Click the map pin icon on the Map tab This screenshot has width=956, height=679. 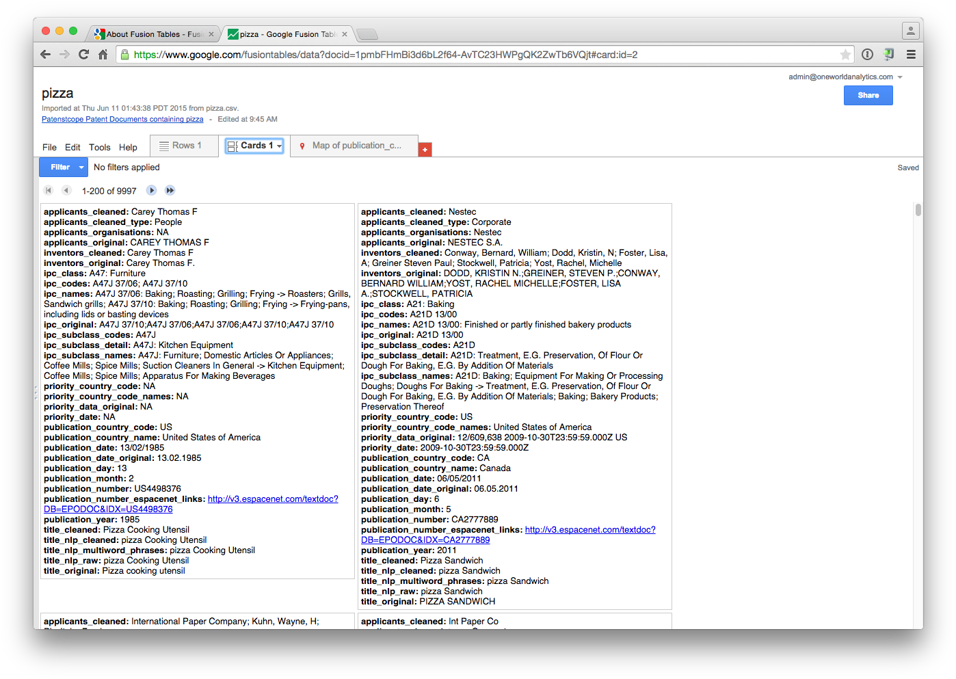[303, 146]
